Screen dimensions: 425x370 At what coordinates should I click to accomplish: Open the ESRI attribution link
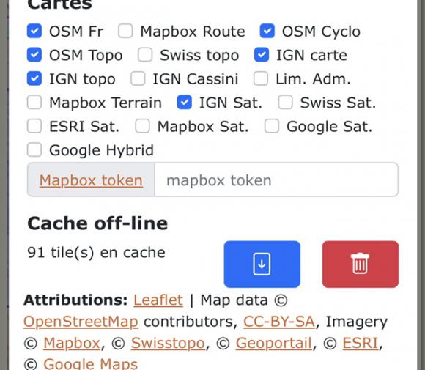coord(361,344)
